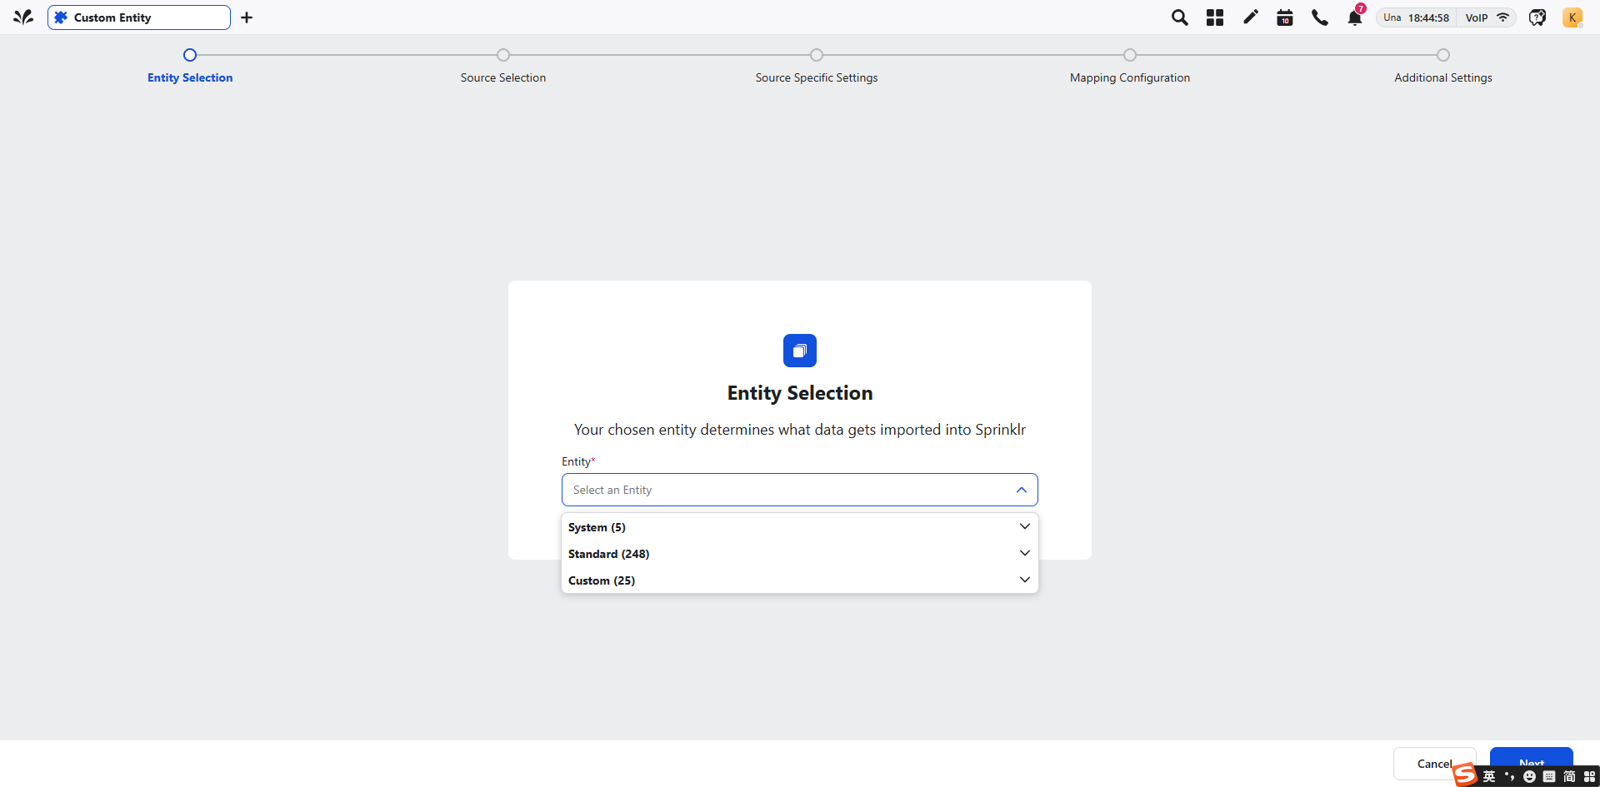The width and height of the screenshot is (1600, 787).
Task: Click the Select an Entity field
Action: tap(800, 490)
